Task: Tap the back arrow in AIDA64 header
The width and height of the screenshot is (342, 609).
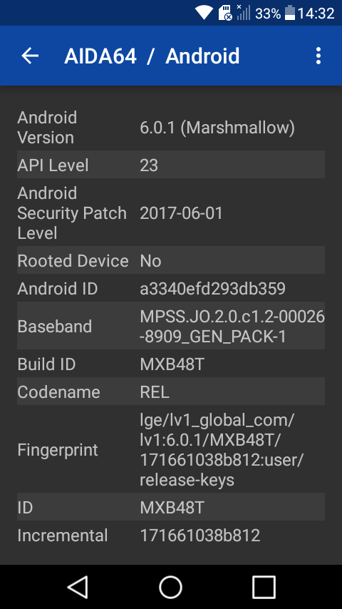Action: pos(30,56)
